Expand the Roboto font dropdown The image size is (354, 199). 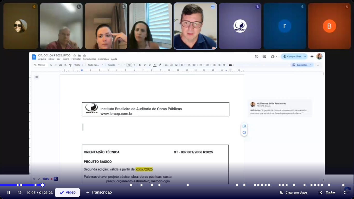pos(114,65)
